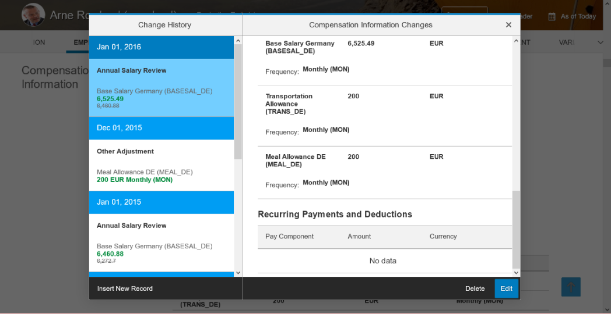
Task: Select the Dec 01, 2015 history record
Action: tap(161, 128)
